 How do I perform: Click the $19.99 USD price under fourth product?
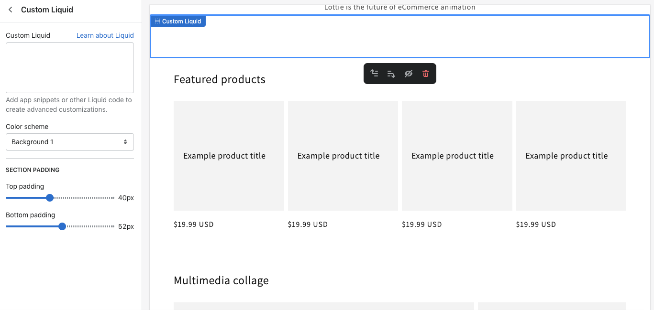(536, 224)
